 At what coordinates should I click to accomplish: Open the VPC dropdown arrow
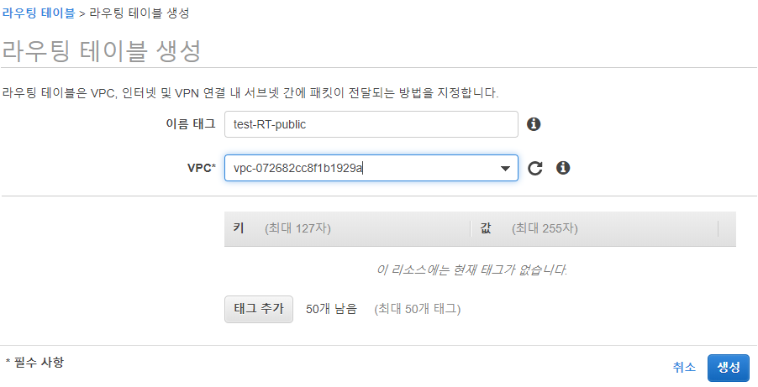click(x=505, y=168)
